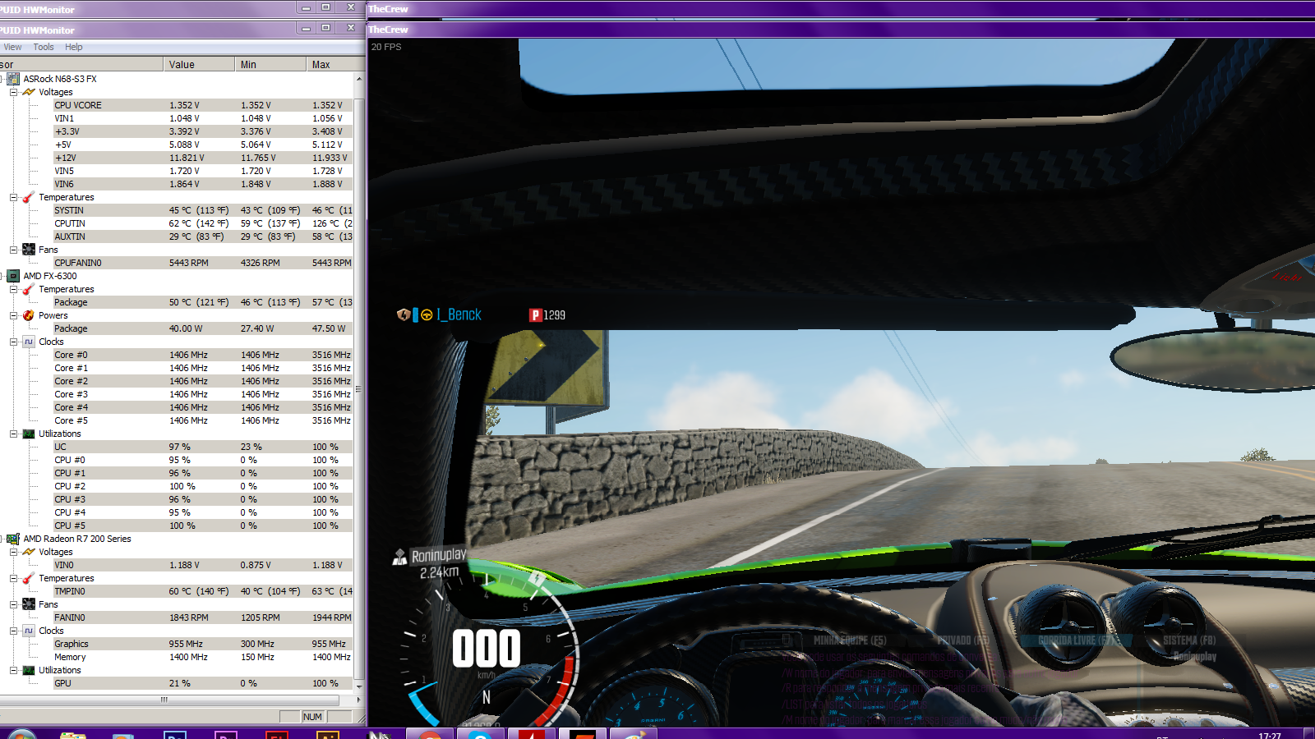Viewport: 1315px width, 739px height.
Task: Click the front TheCrew window title bar
Action: click(x=840, y=30)
